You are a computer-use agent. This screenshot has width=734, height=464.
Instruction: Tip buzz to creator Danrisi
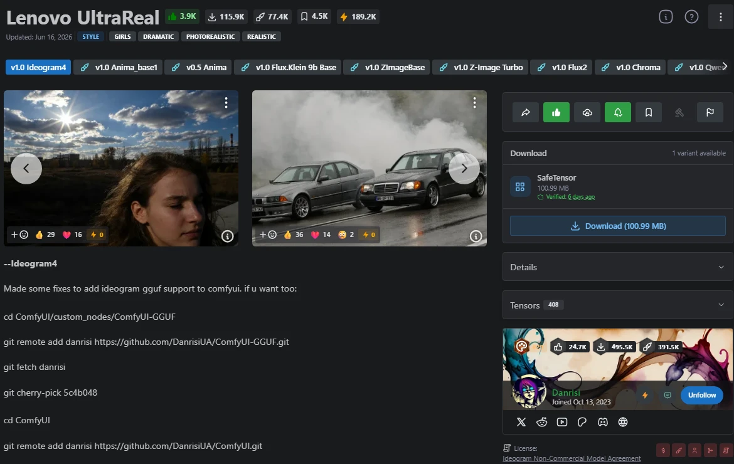645,395
